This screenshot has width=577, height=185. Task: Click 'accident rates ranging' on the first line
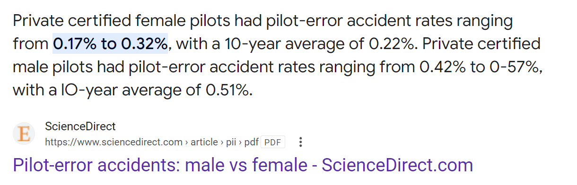tap(429, 21)
